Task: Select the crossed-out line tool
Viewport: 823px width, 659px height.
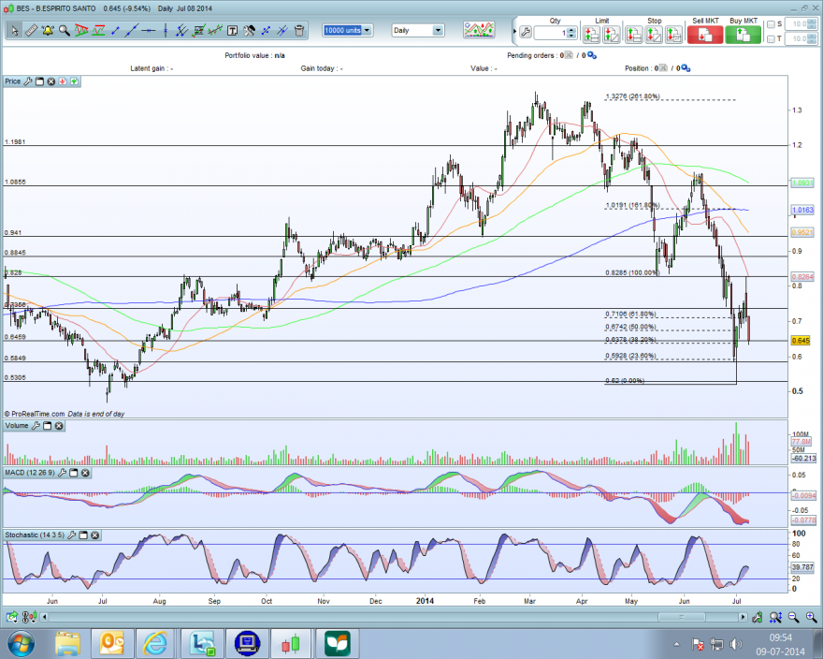Action: point(282,31)
